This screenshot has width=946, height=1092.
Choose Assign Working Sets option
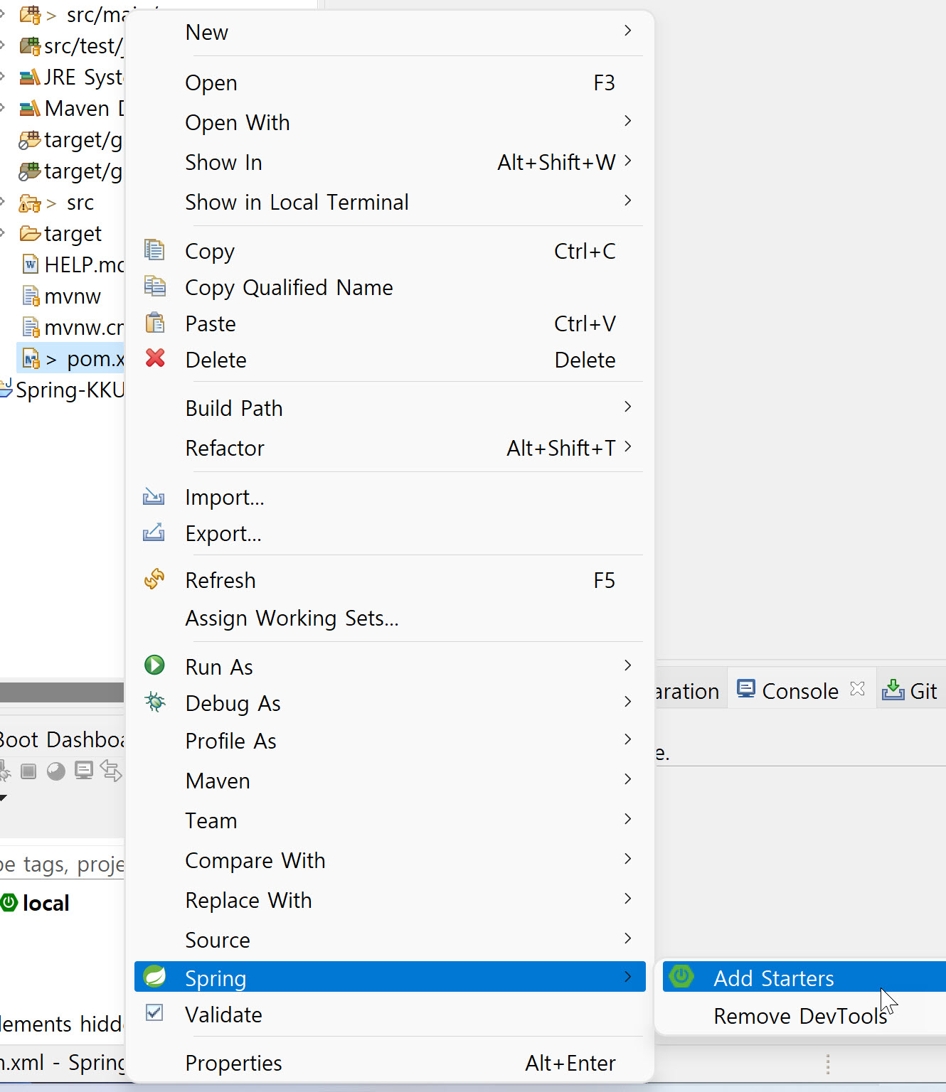coord(390,618)
